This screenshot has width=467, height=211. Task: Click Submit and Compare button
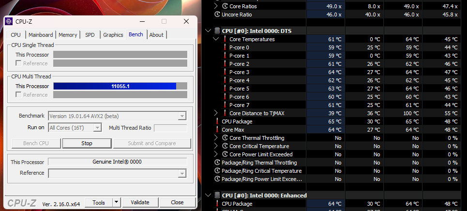click(x=152, y=143)
